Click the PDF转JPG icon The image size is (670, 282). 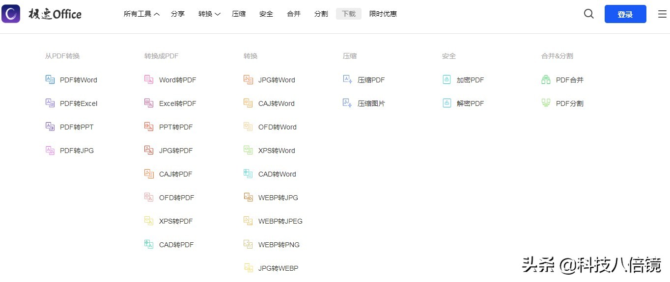tap(50, 150)
